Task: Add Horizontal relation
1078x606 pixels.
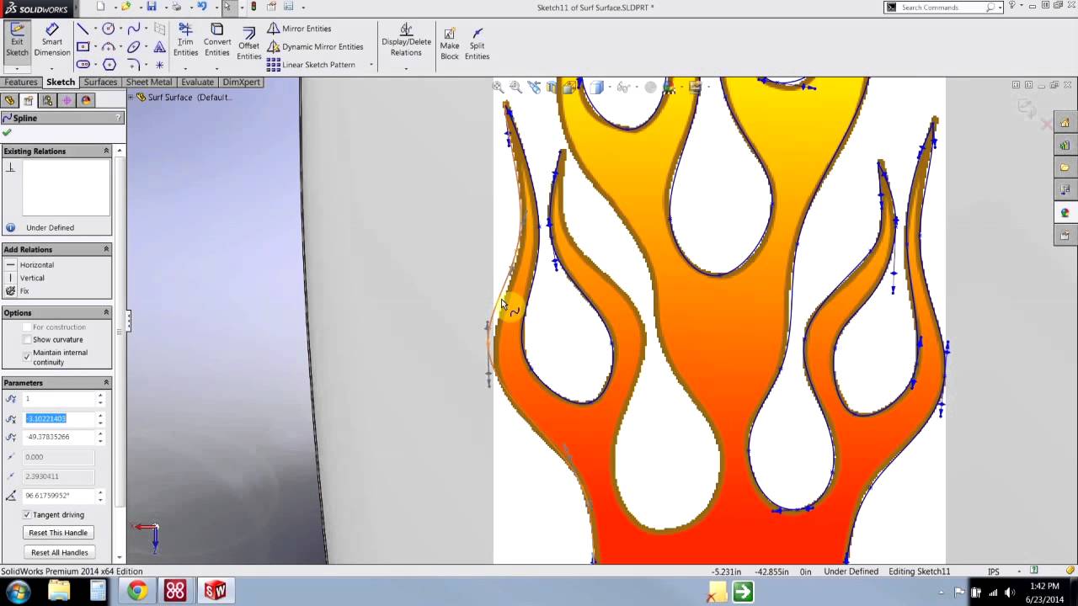Action: coord(30,265)
